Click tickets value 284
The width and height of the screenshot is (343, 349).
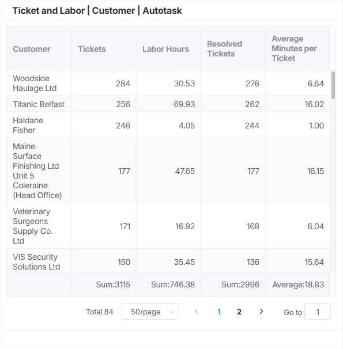(x=123, y=84)
